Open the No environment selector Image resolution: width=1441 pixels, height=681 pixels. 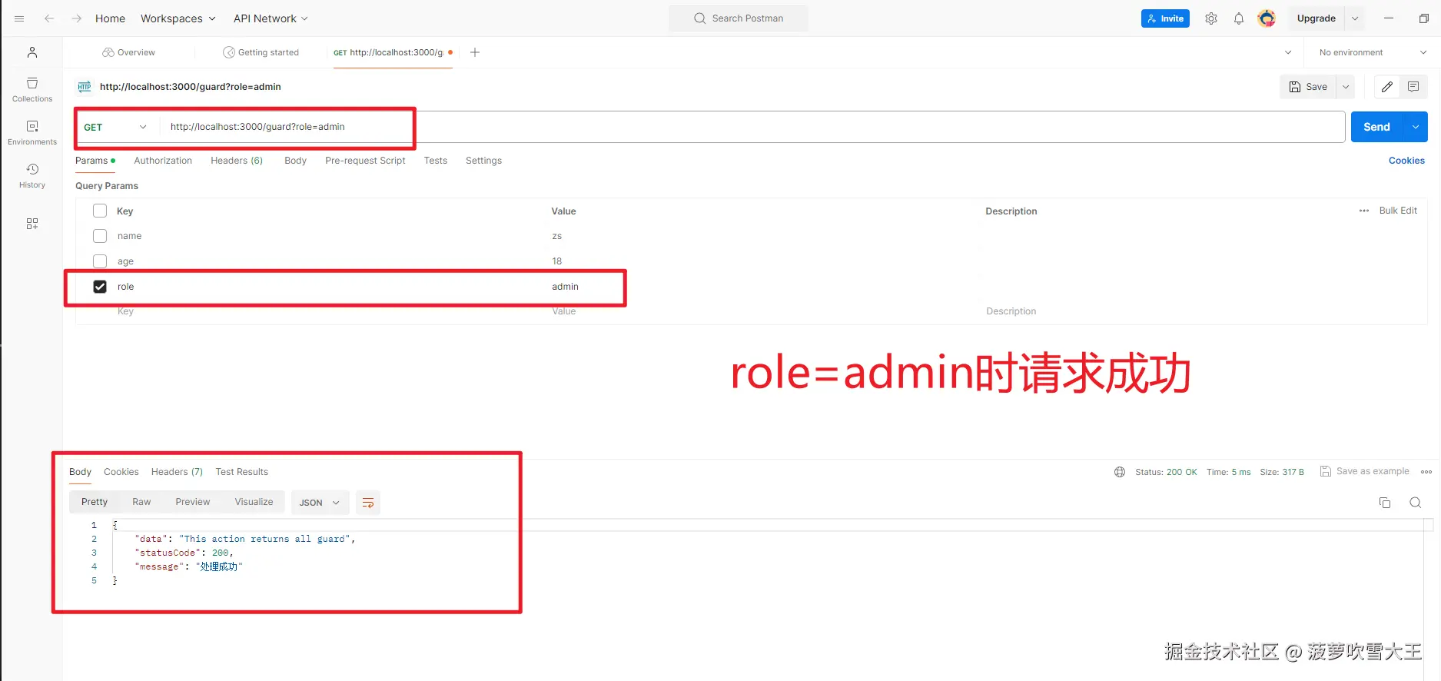coord(1372,52)
